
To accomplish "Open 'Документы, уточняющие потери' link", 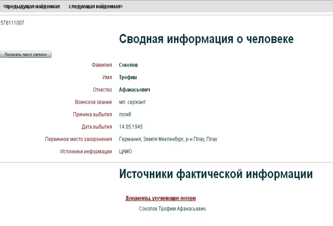I will coord(161,198).
